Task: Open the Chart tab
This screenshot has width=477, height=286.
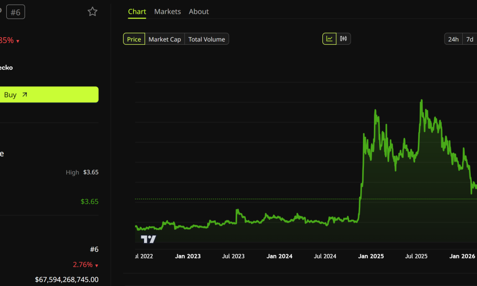Action: pyautogui.click(x=137, y=11)
